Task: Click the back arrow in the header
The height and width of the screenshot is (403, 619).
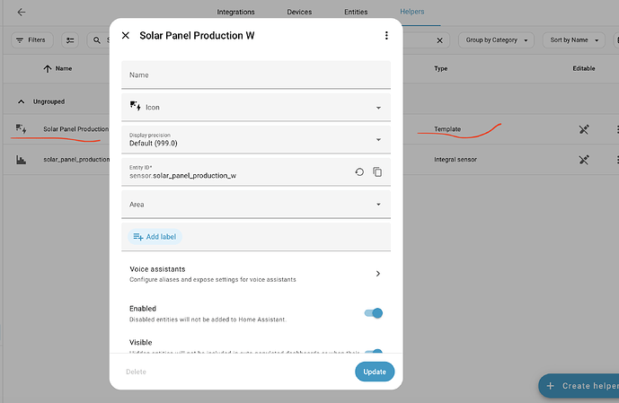Action: pyautogui.click(x=22, y=13)
